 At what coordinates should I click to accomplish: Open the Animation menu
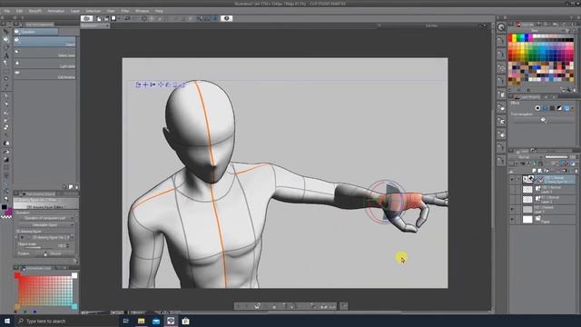click(56, 11)
